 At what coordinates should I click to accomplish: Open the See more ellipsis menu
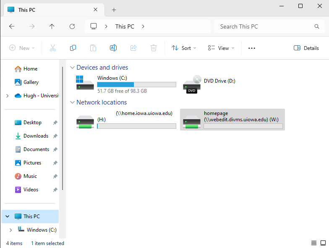pyautogui.click(x=252, y=48)
